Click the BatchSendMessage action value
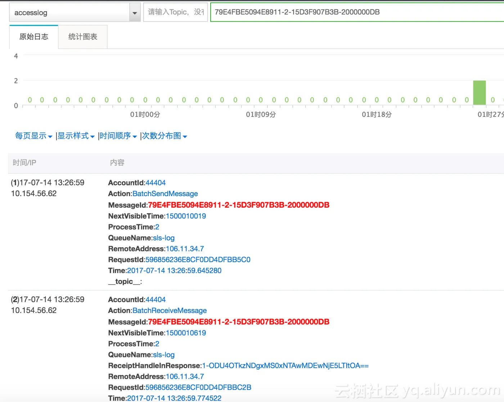The width and height of the screenshot is (504, 402). (x=165, y=194)
